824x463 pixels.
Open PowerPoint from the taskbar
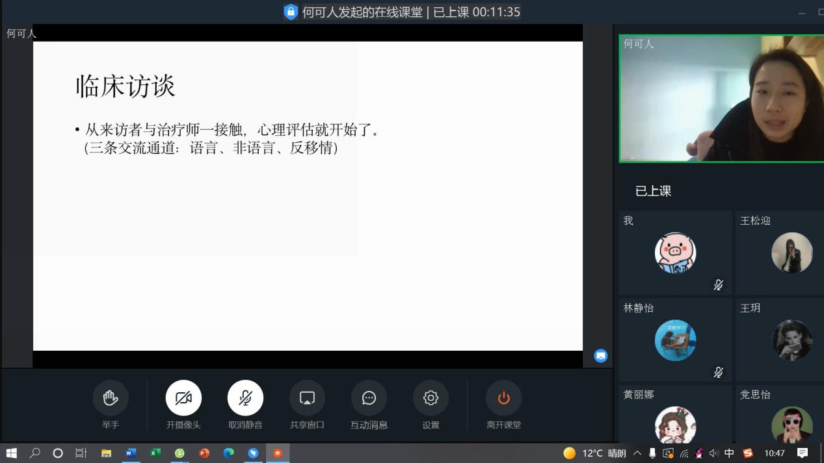[x=204, y=453]
